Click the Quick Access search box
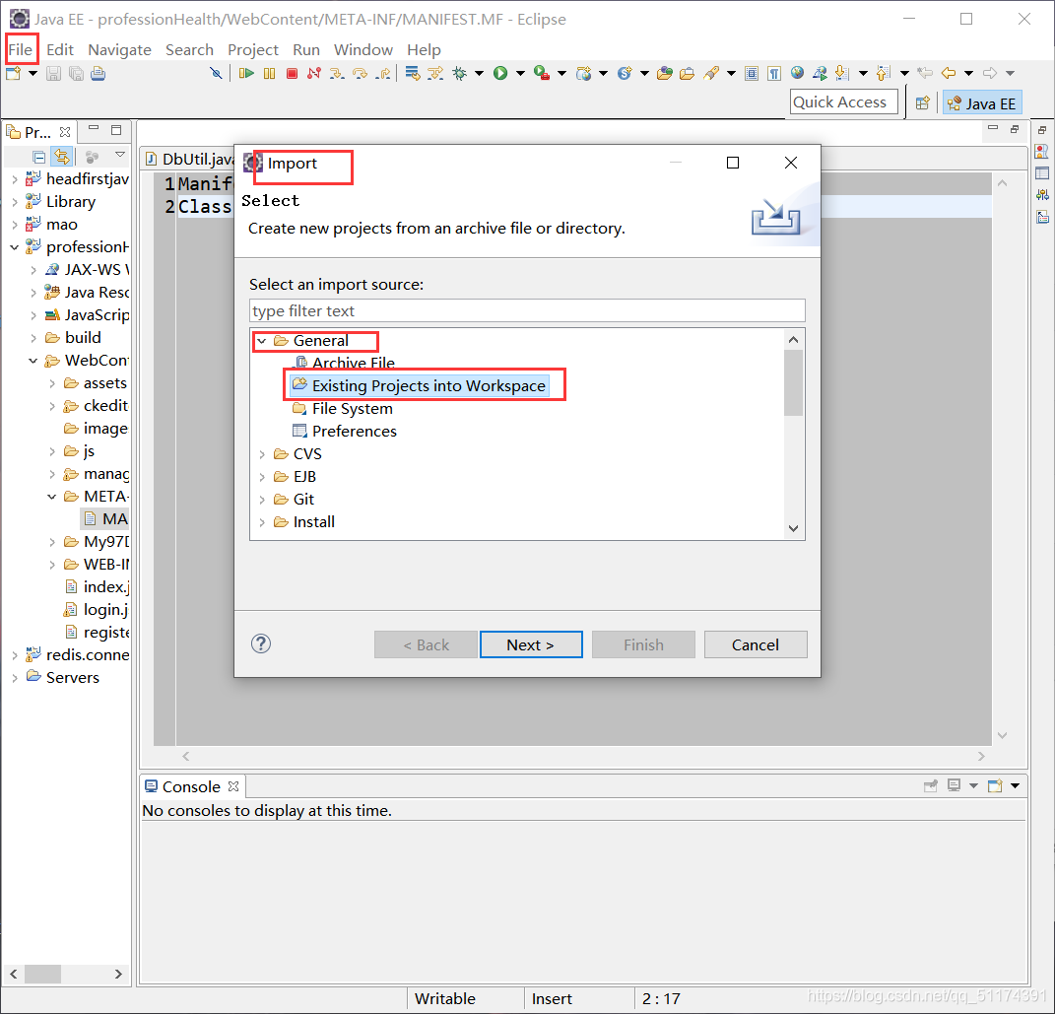 click(844, 102)
